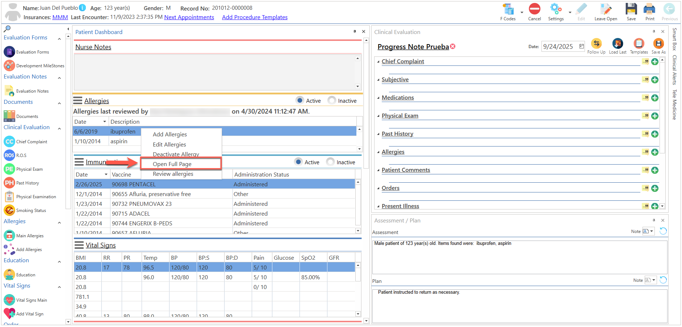
Task: Choose Review allergies from the context menu
Action: [x=173, y=174]
